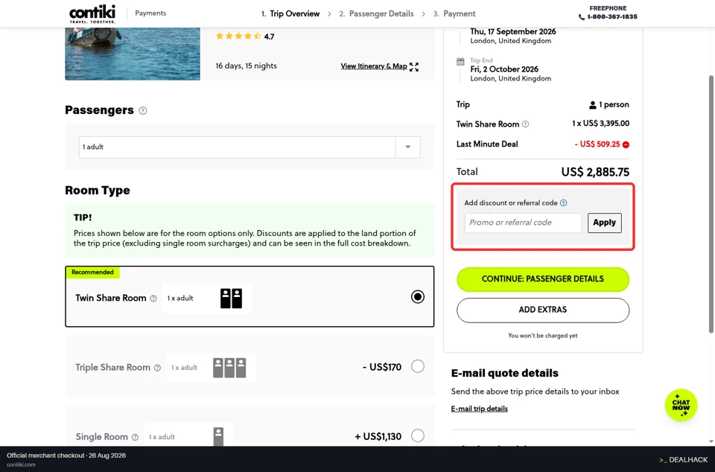Click You won't be charged yet note
The width and height of the screenshot is (715, 472).
(x=543, y=336)
